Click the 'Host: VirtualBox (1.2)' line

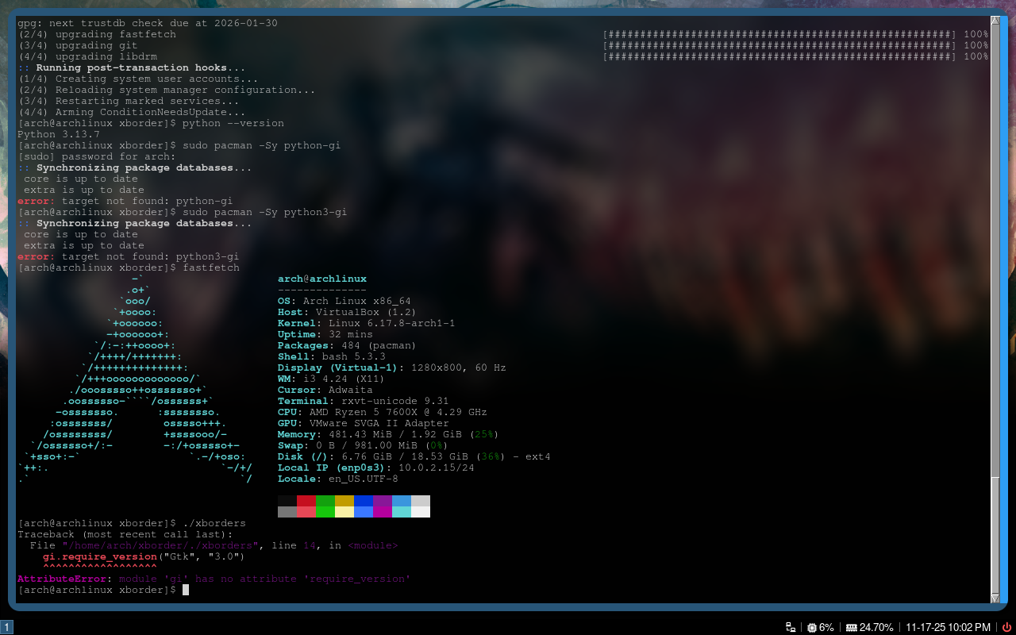pos(348,312)
